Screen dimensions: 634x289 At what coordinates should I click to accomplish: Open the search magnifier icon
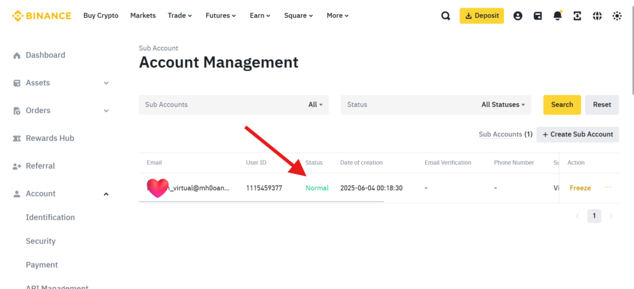pos(446,15)
